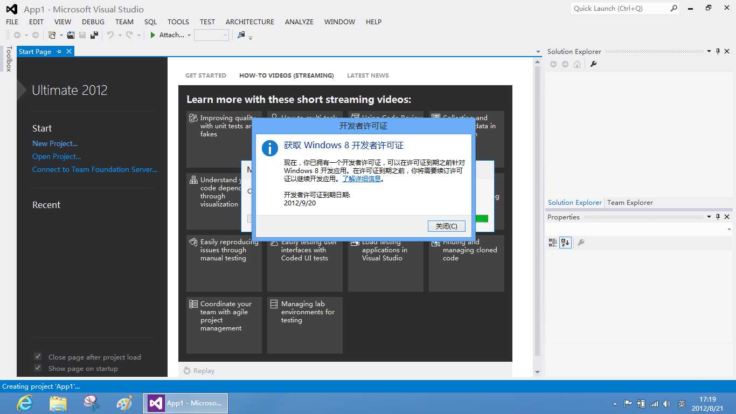Open the ARCHITECTURE menu

tap(250, 22)
